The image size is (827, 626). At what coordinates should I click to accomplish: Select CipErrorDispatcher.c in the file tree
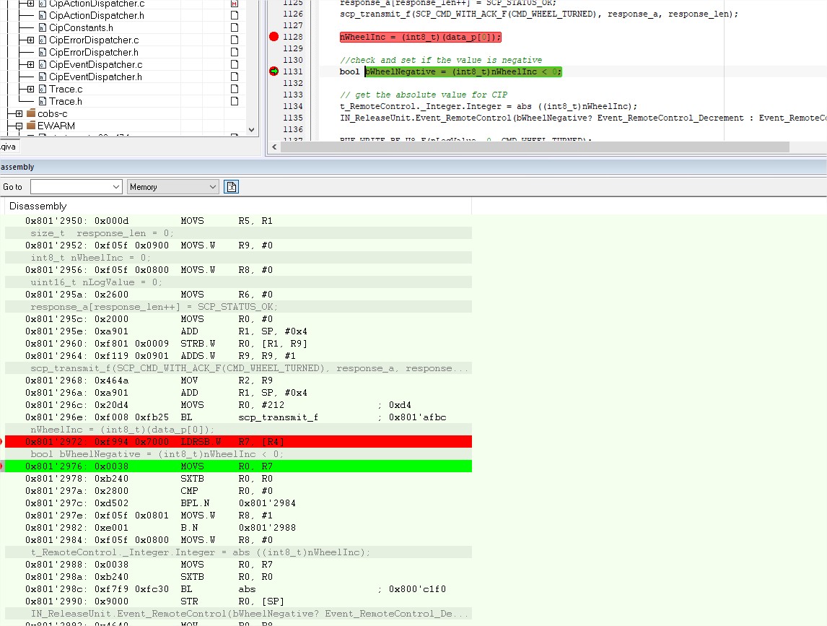[x=94, y=40]
